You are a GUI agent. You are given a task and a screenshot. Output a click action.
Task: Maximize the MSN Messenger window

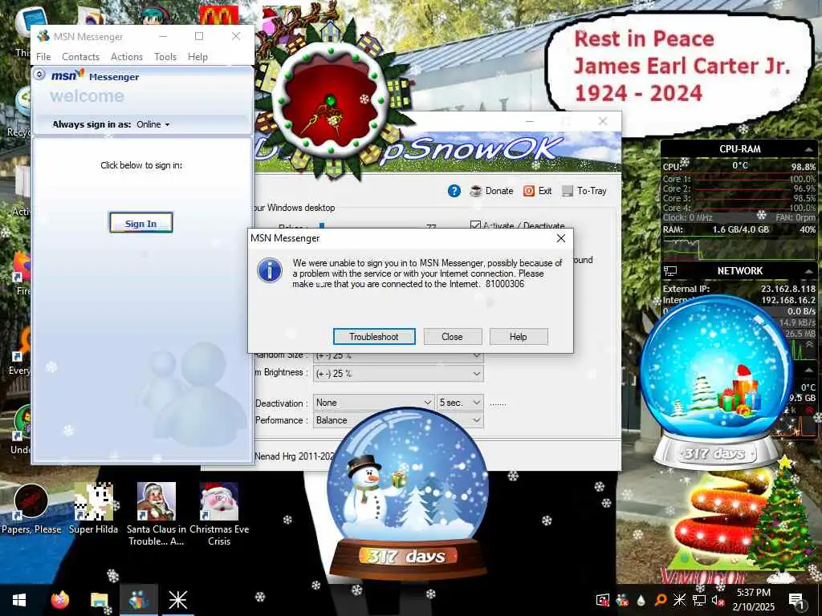click(199, 36)
